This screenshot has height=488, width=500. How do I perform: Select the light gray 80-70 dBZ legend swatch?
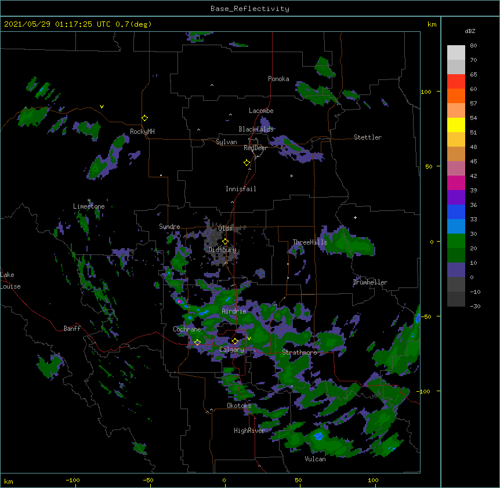tap(456, 52)
